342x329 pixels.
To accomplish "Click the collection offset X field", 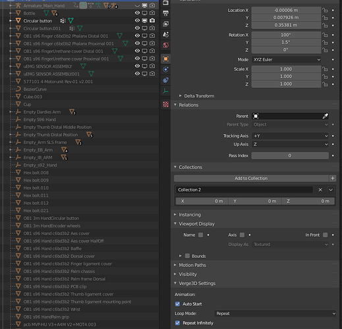I will (x=202, y=201).
